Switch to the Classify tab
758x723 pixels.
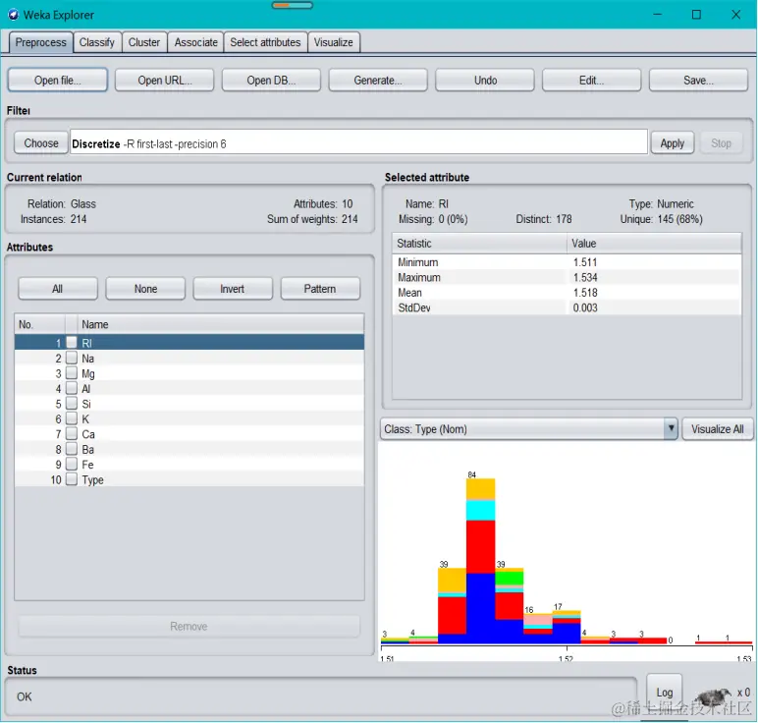point(96,42)
